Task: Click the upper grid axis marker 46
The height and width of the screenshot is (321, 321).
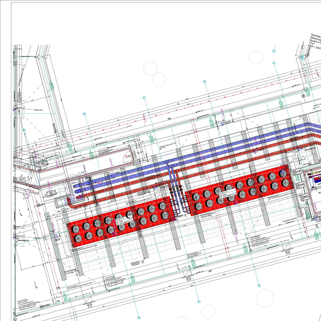Action: (x=204, y=82)
